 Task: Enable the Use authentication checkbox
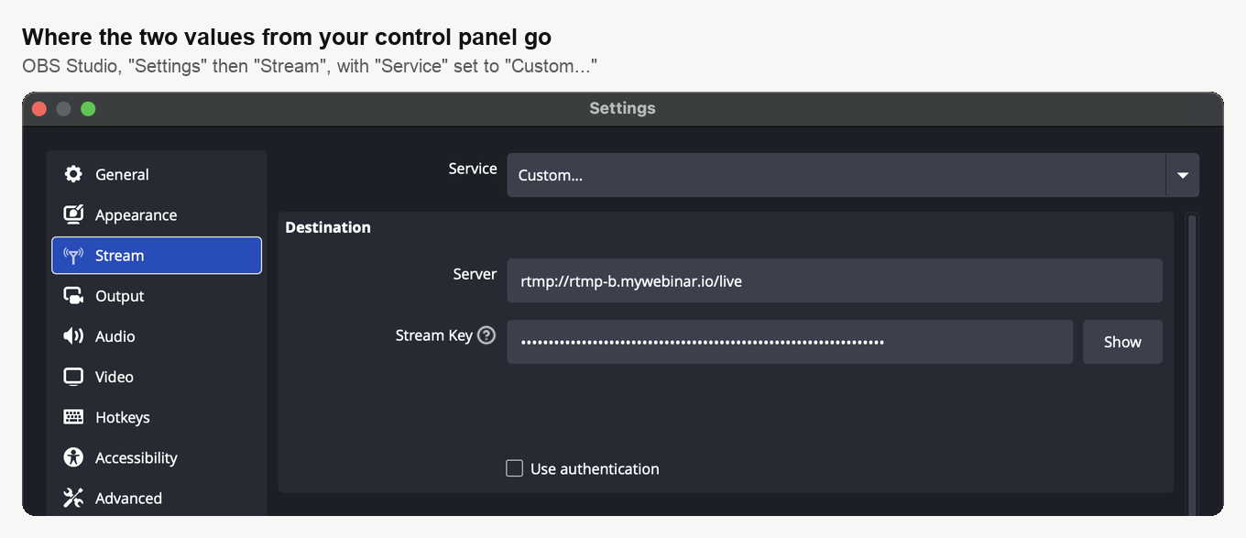click(514, 468)
